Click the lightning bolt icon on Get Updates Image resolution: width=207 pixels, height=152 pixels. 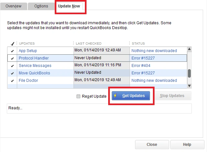(115, 95)
